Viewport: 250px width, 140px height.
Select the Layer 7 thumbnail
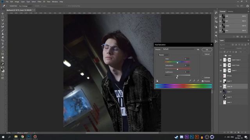pos(225,92)
